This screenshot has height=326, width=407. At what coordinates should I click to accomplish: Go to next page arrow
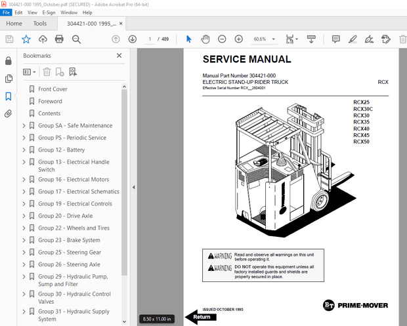pos(133,39)
